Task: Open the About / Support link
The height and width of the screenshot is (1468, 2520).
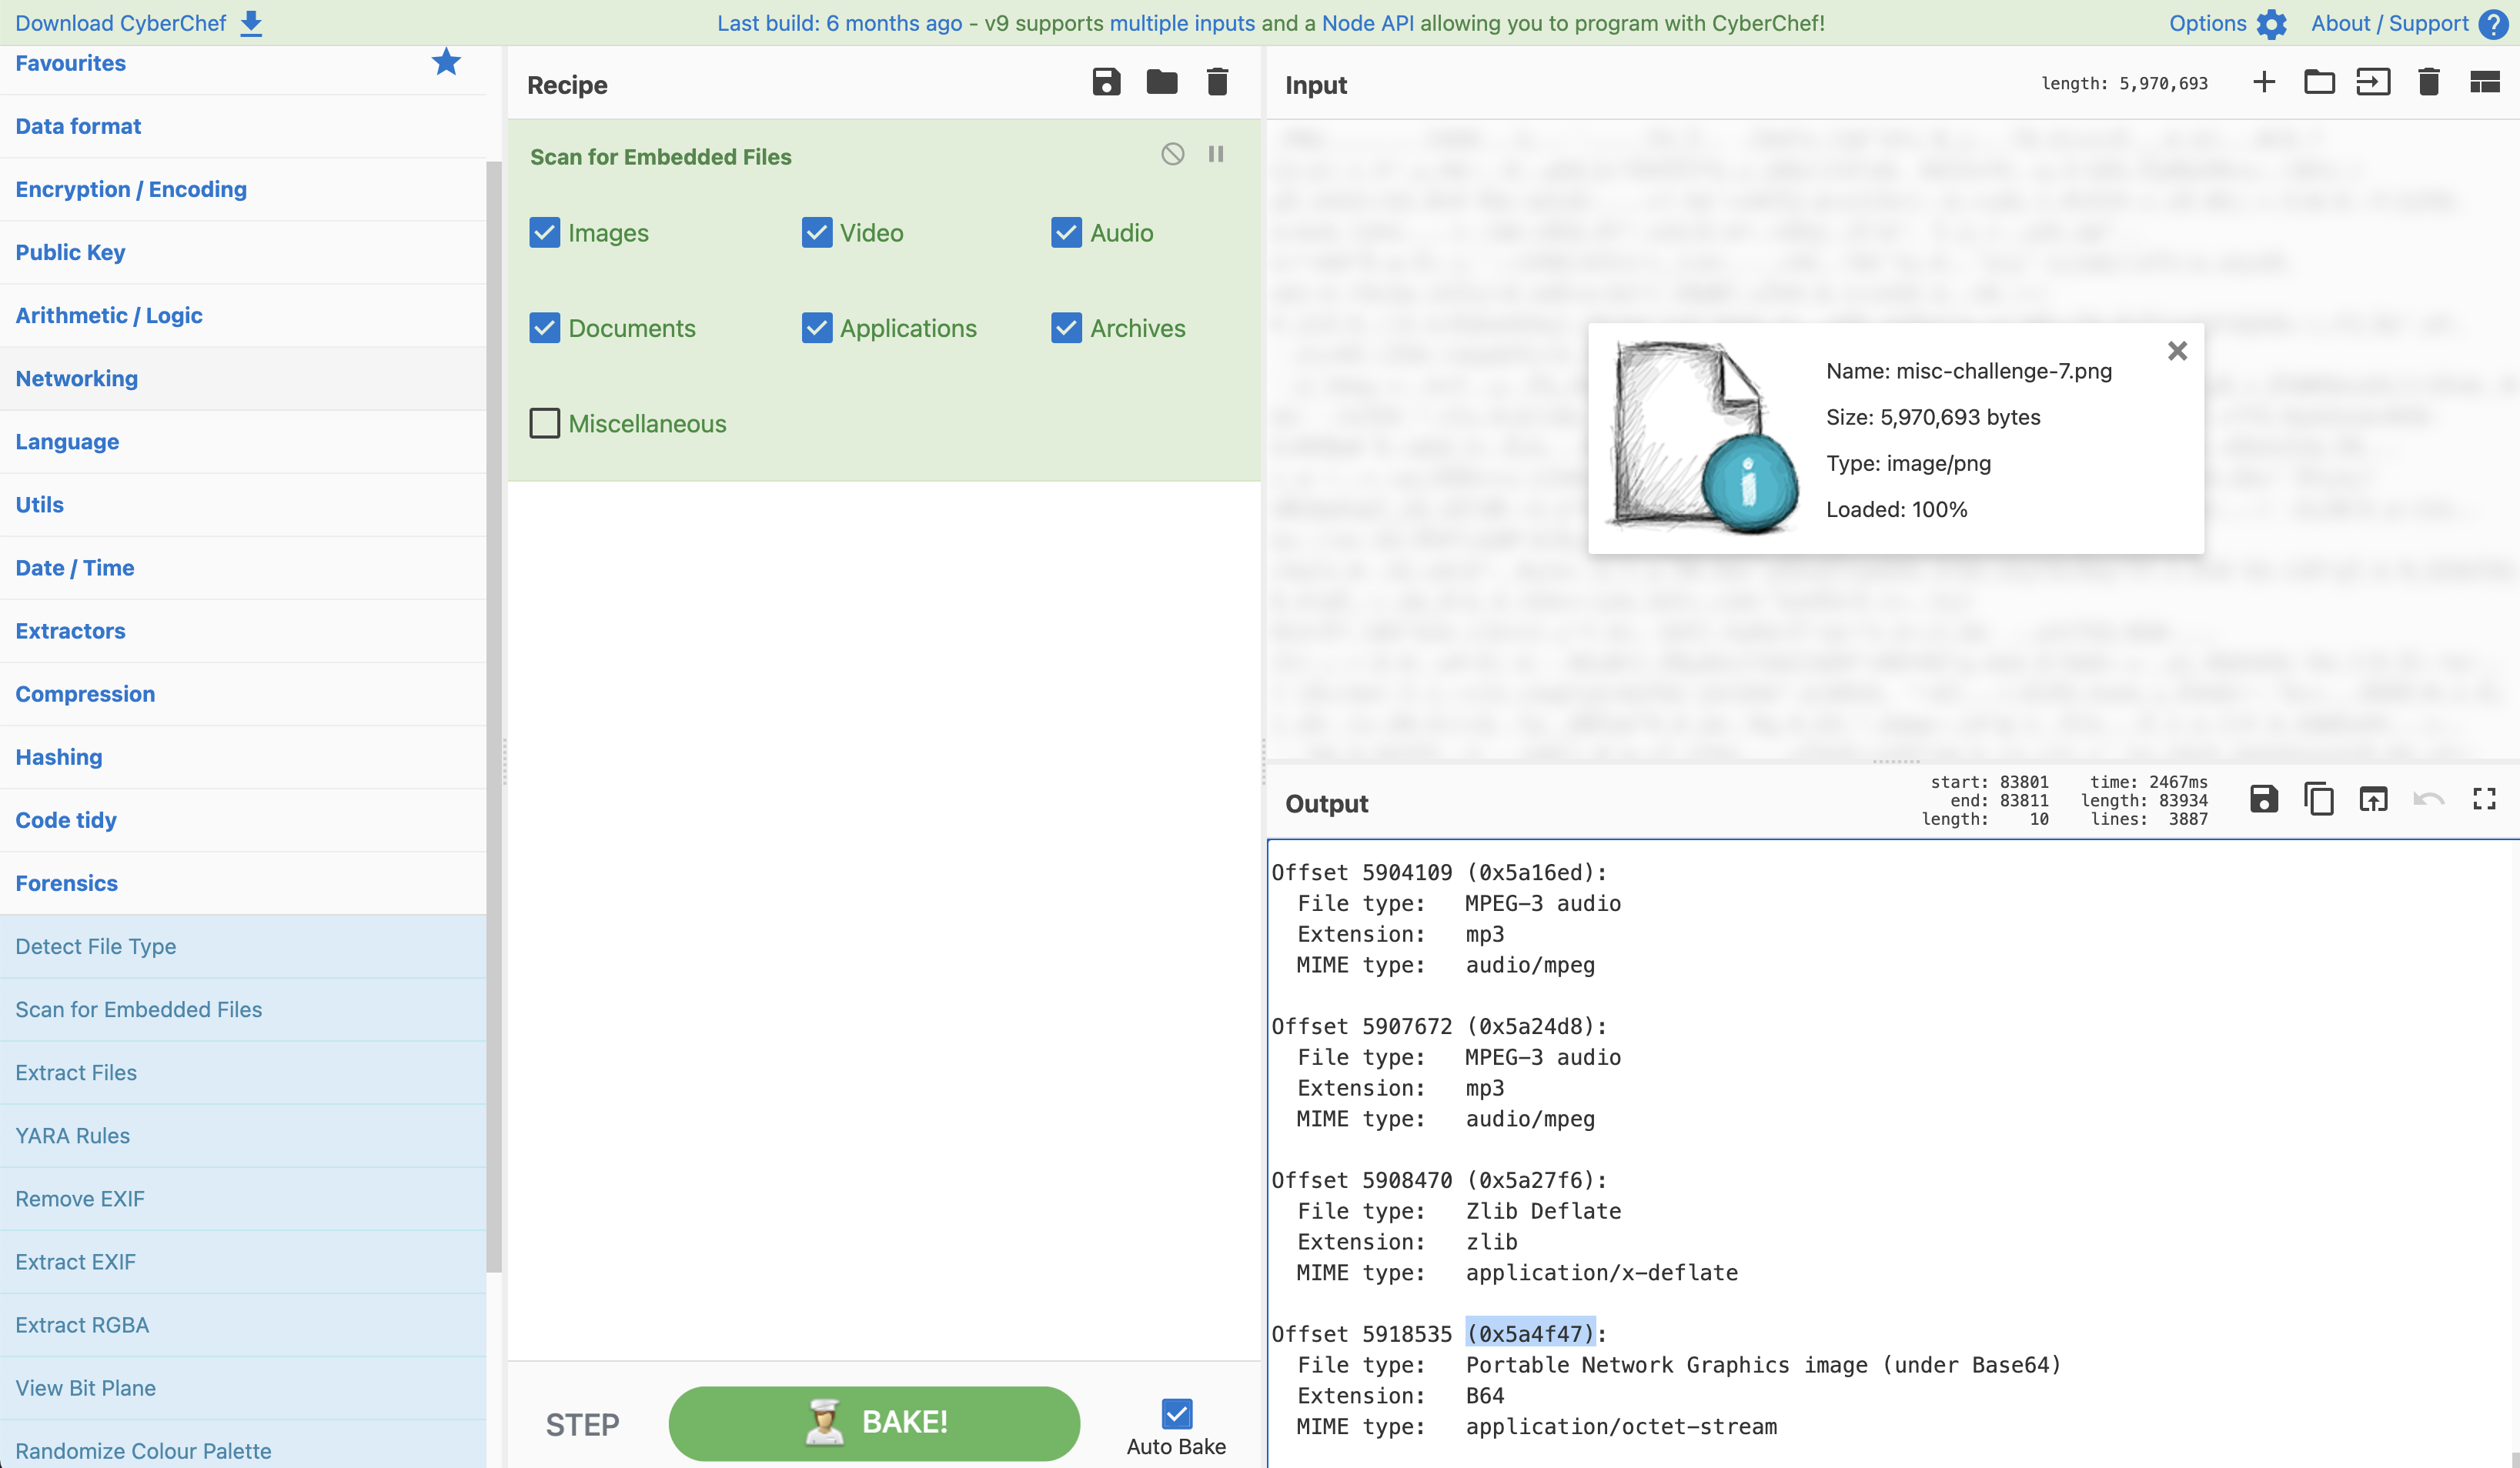Action: 2390,23
